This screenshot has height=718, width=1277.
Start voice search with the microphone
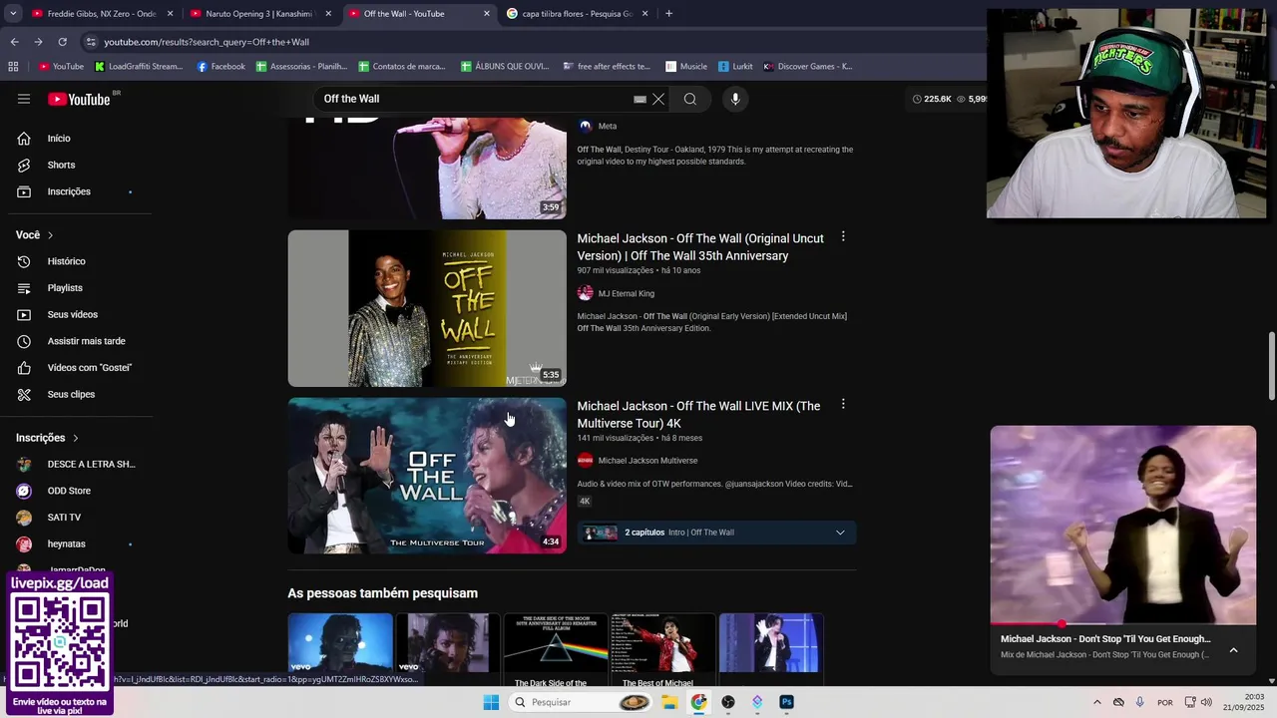[x=735, y=99]
